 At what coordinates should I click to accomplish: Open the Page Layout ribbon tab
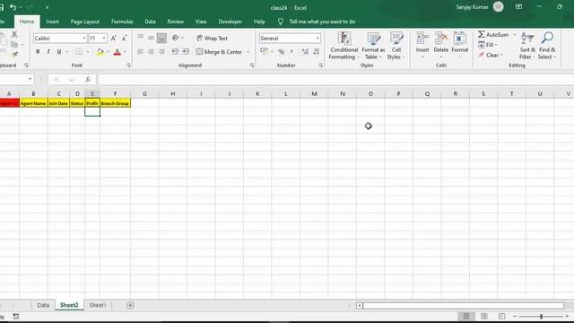(x=85, y=22)
